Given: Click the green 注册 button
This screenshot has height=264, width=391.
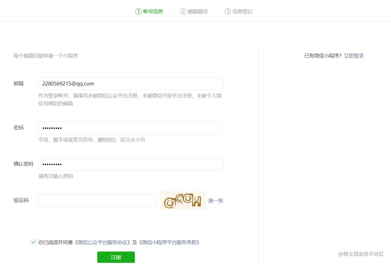Looking at the screenshot, I should pyautogui.click(x=116, y=257).
